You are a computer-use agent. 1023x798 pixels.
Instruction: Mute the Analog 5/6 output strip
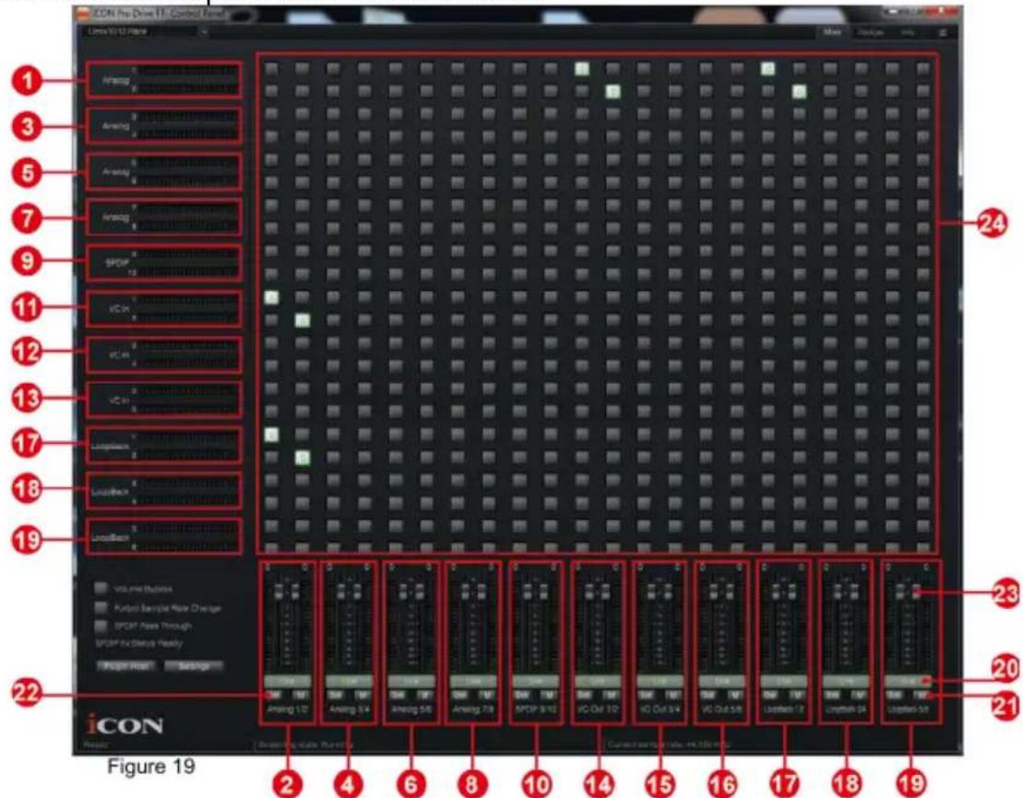[x=424, y=695]
